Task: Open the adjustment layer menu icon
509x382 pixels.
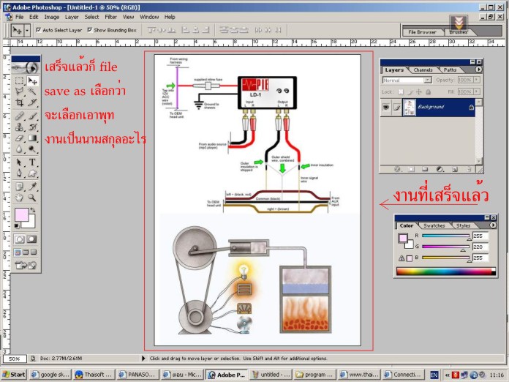Action: (x=440, y=169)
